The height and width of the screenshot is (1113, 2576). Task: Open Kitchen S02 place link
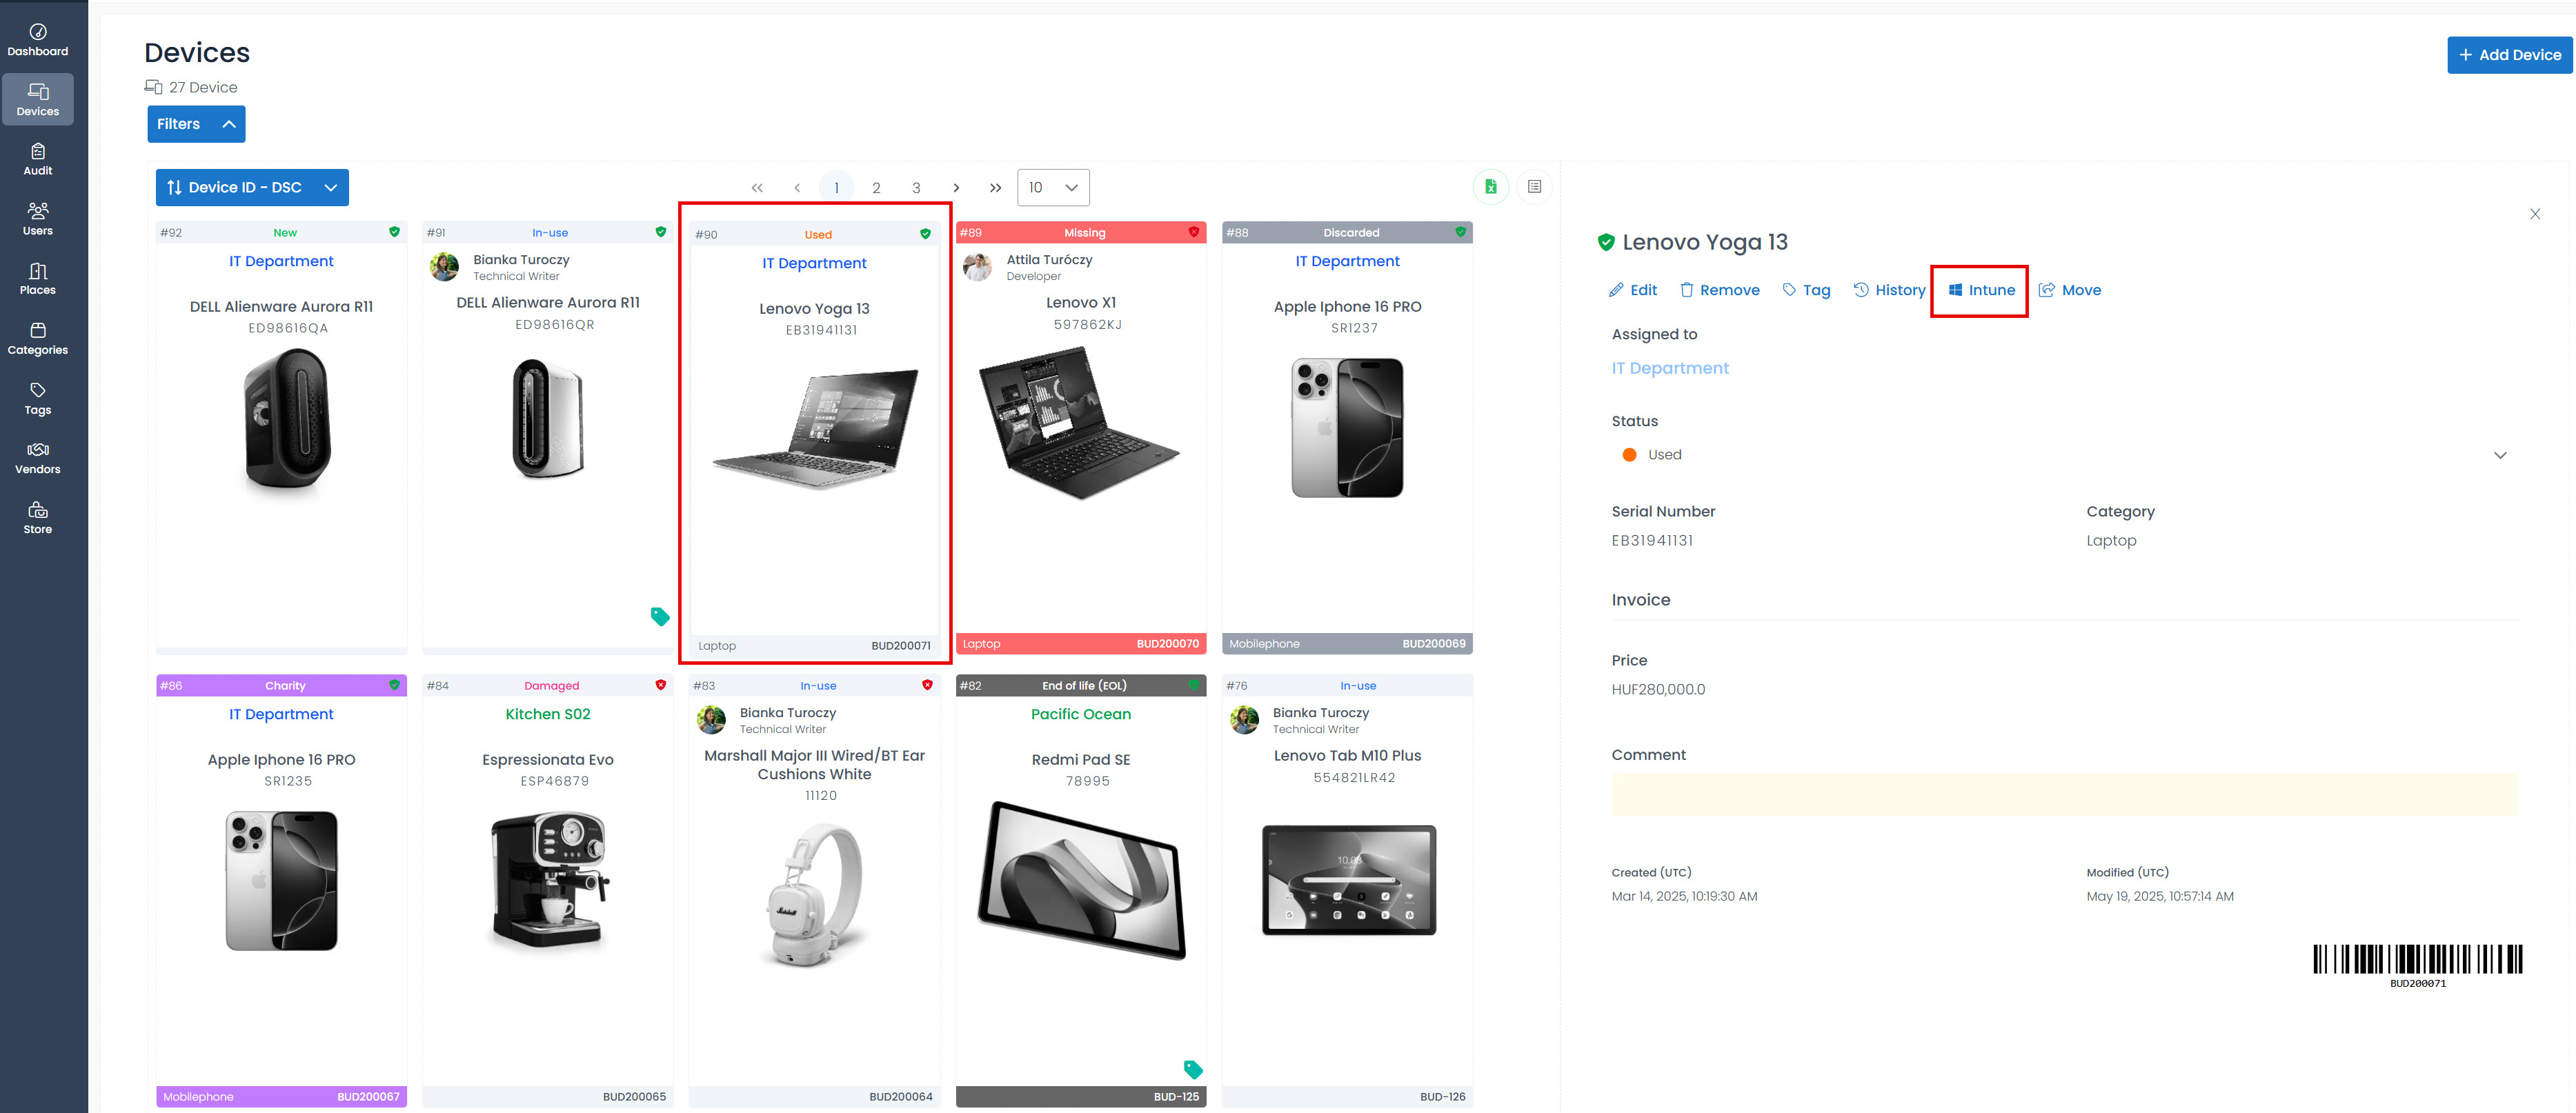(x=548, y=714)
